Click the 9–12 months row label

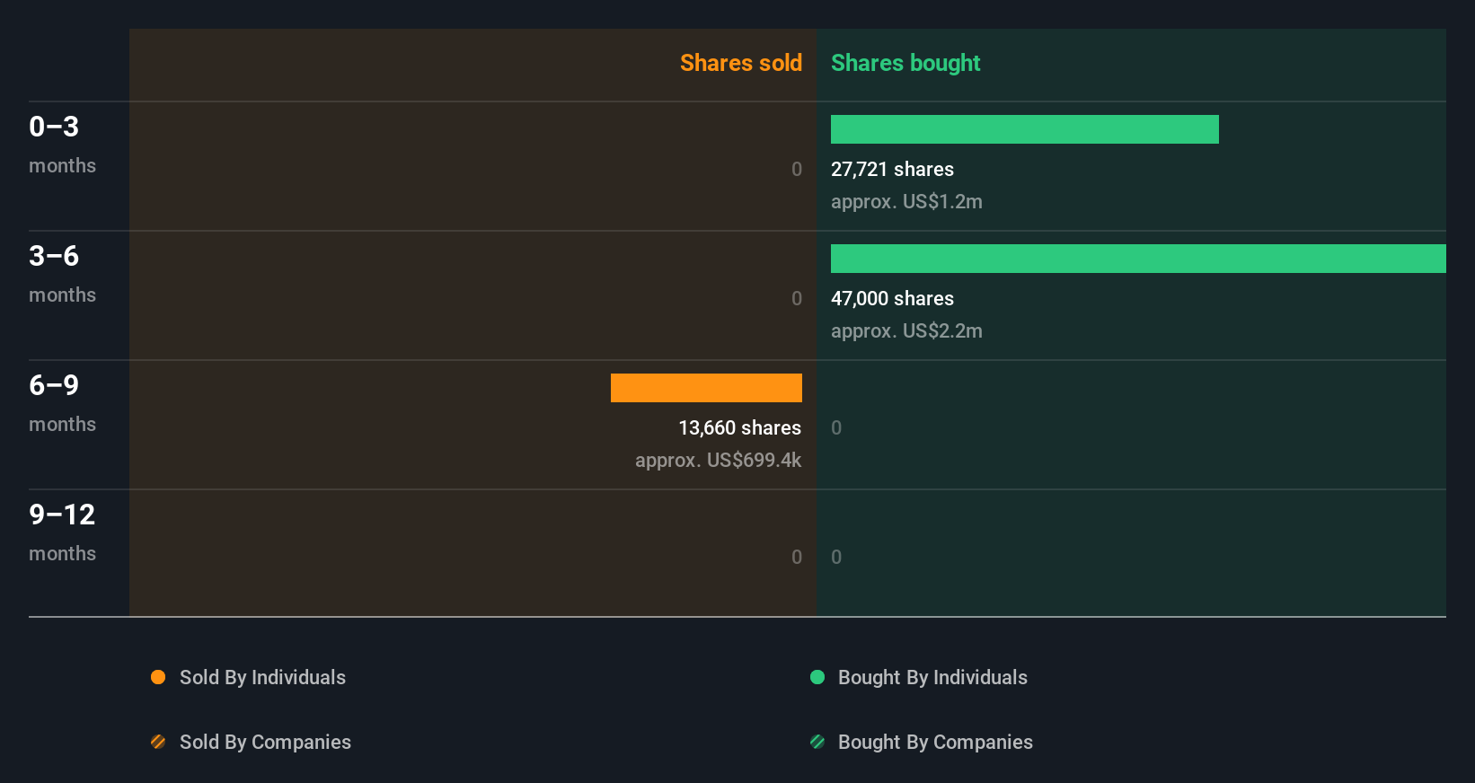click(x=62, y=532)
